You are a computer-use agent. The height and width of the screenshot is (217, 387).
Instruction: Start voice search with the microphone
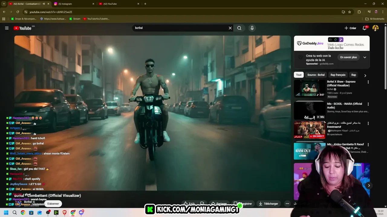[x=252, y=28]
